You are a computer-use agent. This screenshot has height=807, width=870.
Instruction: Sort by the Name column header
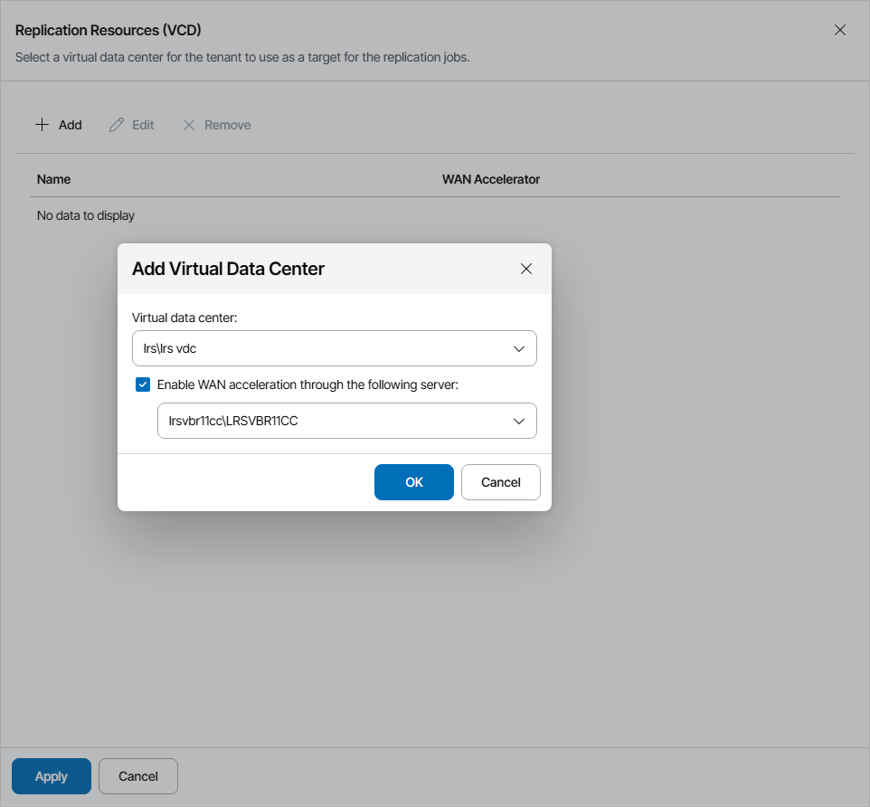tap(54, 179)
